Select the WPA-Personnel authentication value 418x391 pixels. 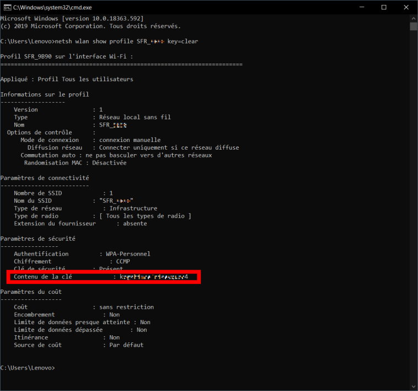click(x=128, y=254)
